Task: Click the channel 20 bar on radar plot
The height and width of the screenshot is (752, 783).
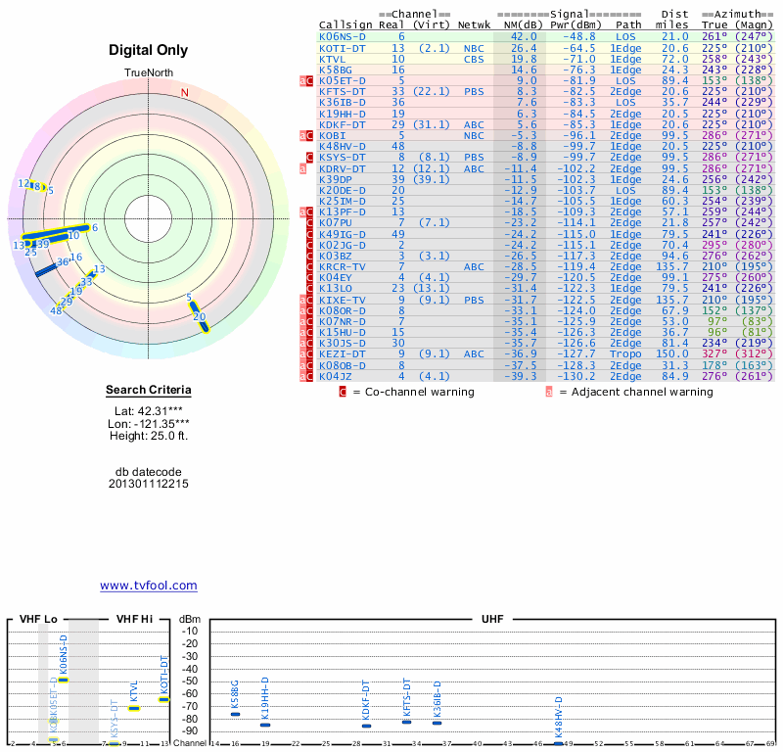Action: point(199,316)
